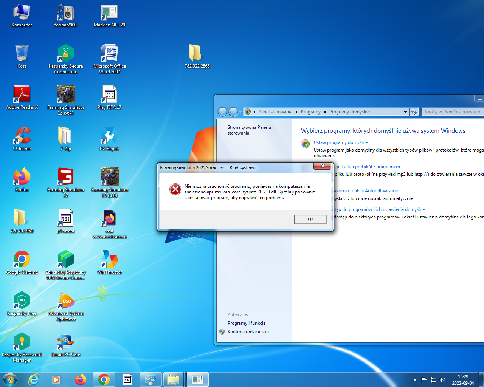Launch Adobe Reader X shortcut
Screen dimensions: 484x387
[22, 98]
